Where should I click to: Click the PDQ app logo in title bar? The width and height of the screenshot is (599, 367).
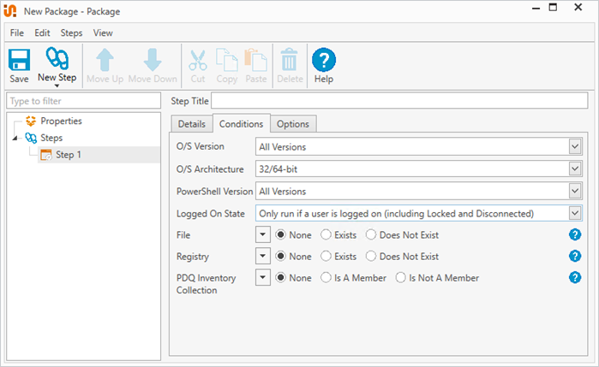tap(10, 10)
